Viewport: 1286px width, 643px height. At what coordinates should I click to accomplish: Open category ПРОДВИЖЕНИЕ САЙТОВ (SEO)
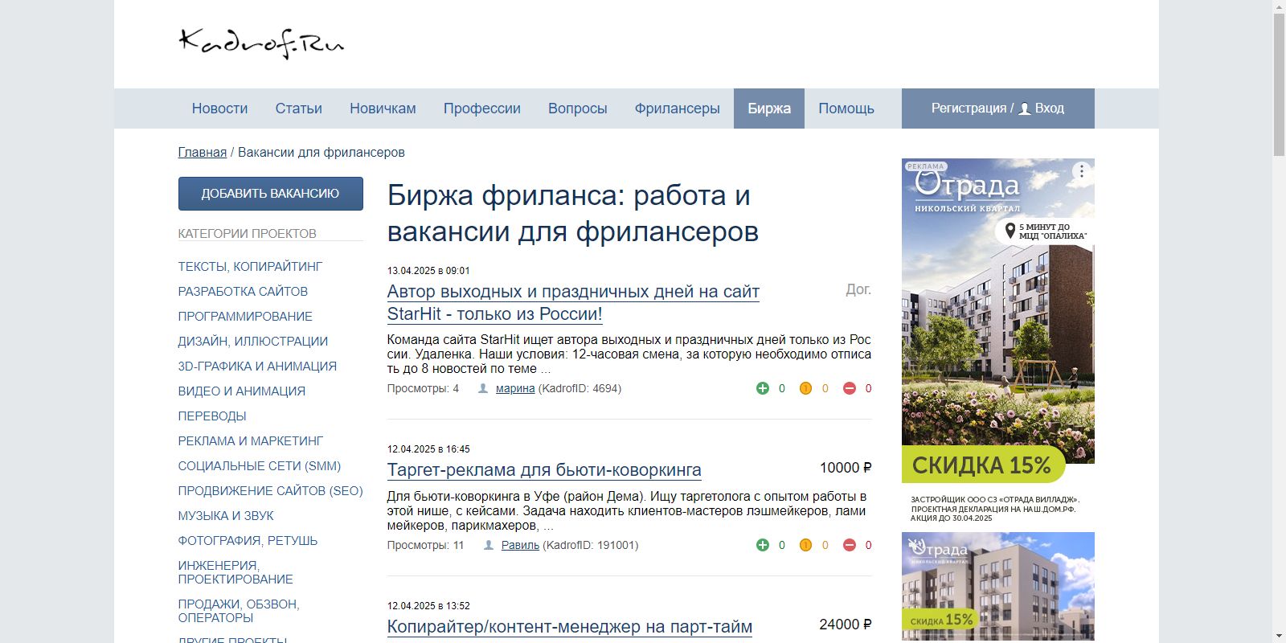click(271, 491)
